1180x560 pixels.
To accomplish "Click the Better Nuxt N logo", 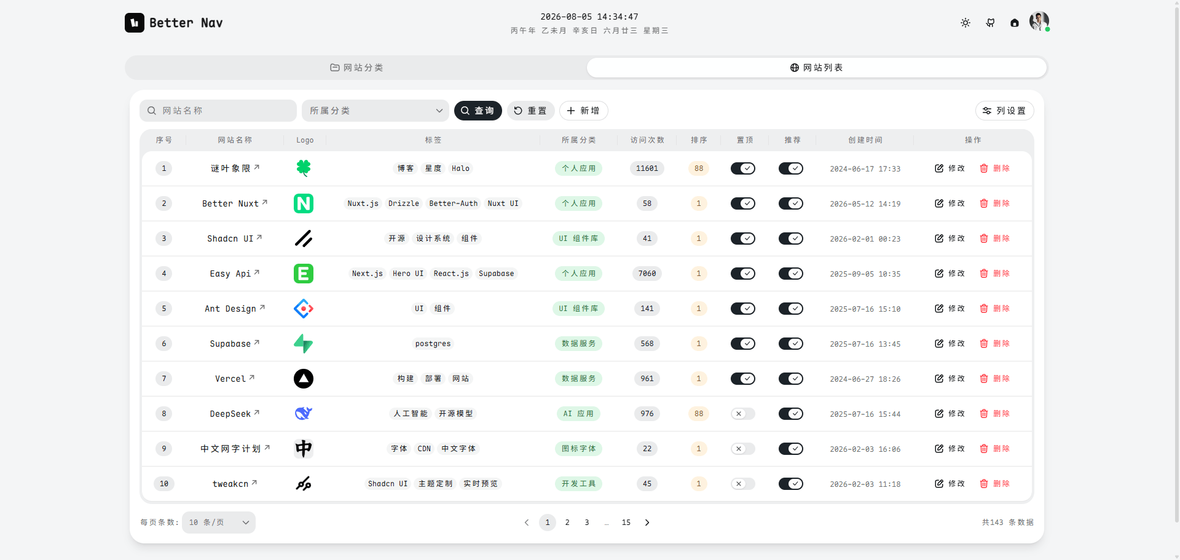I will pyautogui.click(x=304, y=203).
